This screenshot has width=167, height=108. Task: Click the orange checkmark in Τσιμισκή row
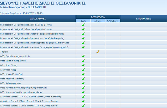click(x=98, y=52)
